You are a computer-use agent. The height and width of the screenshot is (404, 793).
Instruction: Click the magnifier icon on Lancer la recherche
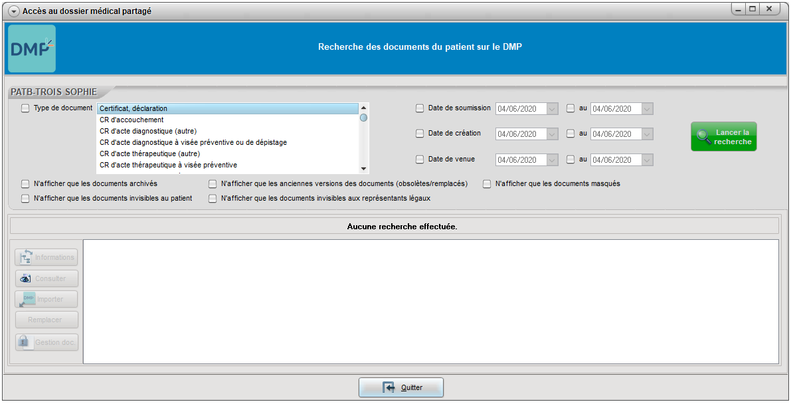(x=703, y=137)
